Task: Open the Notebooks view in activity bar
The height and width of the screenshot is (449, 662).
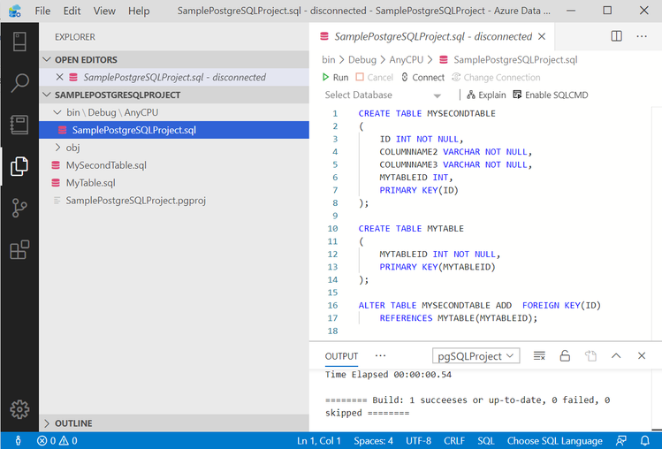Action: click(x=19, y=125)
